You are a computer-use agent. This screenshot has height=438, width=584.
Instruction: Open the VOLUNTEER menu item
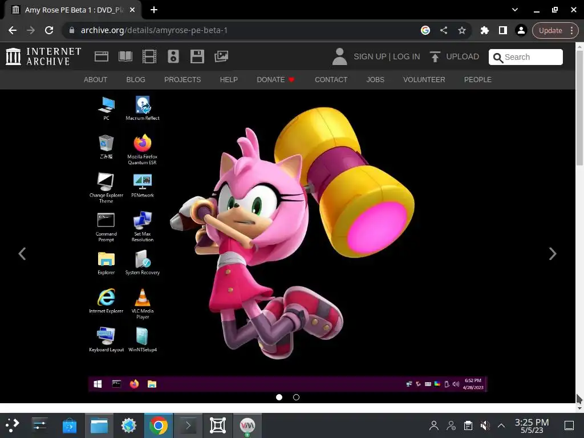tap(424, 80)
